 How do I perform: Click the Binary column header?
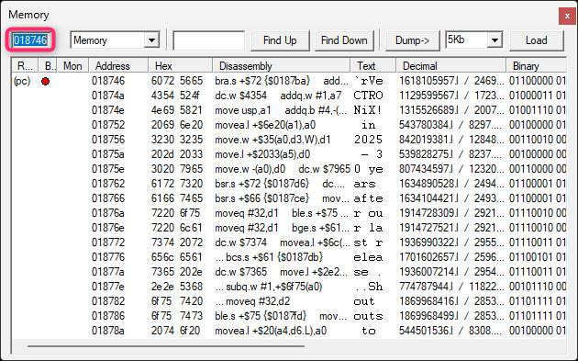[536, 66]
